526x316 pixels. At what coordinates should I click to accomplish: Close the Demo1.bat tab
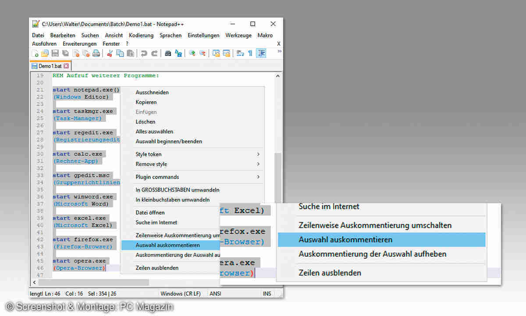[x=66, y=66]
